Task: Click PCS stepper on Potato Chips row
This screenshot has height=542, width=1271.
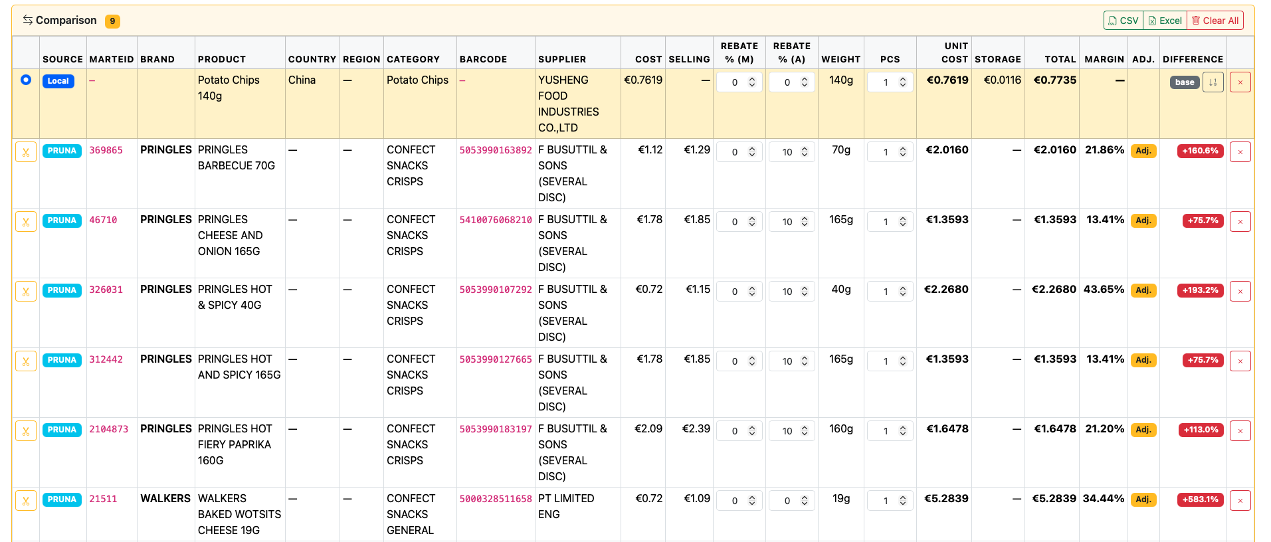Action: tap(903, 82)
